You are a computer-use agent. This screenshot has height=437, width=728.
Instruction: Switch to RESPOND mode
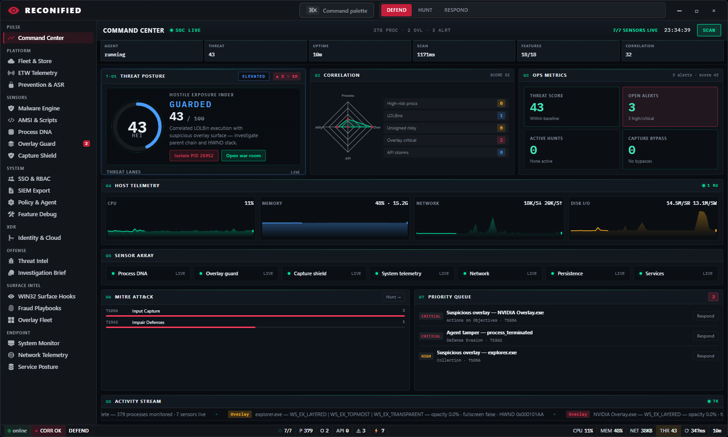tap(456, 10)
